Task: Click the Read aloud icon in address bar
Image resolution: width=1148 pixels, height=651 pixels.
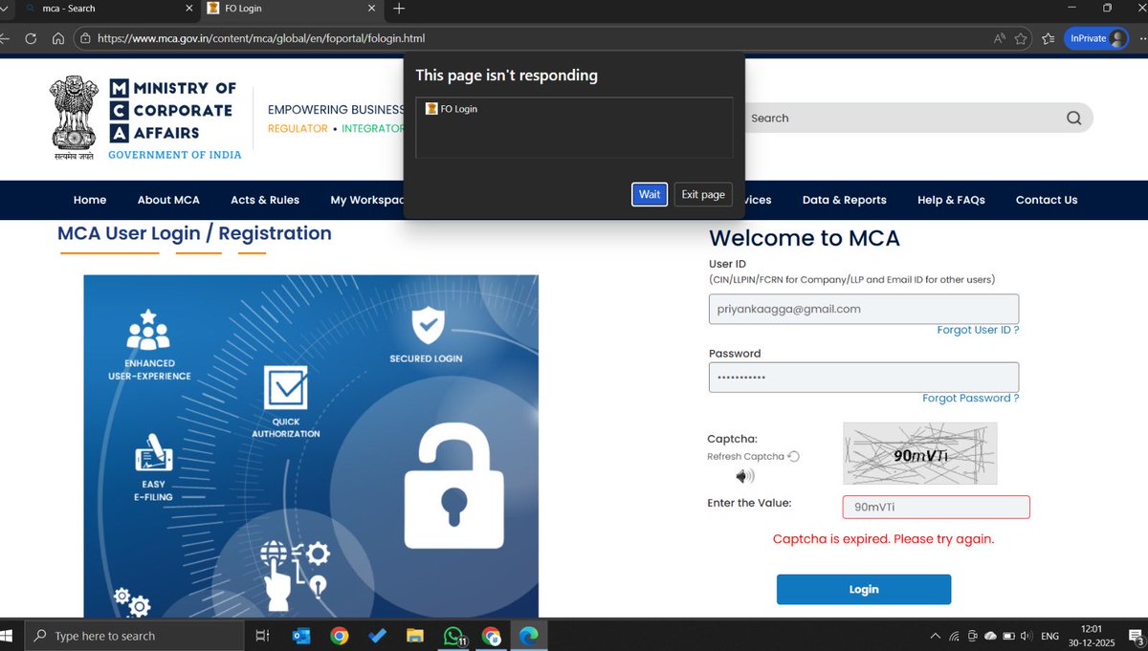Action: 999,39
